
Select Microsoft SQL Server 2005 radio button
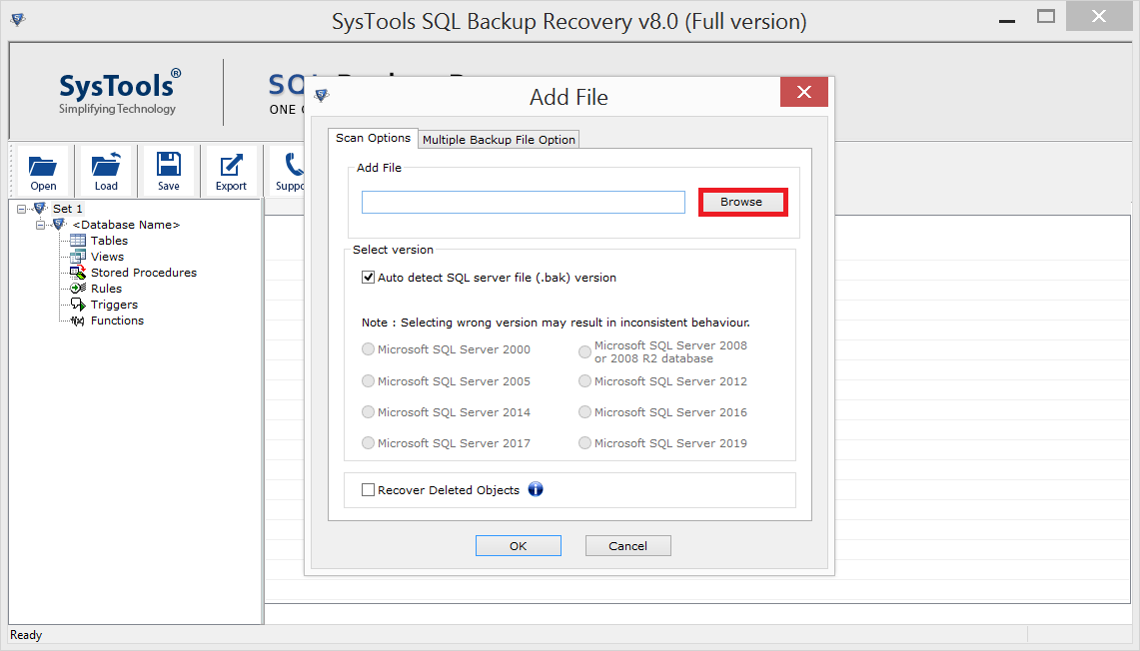(368, 381)
